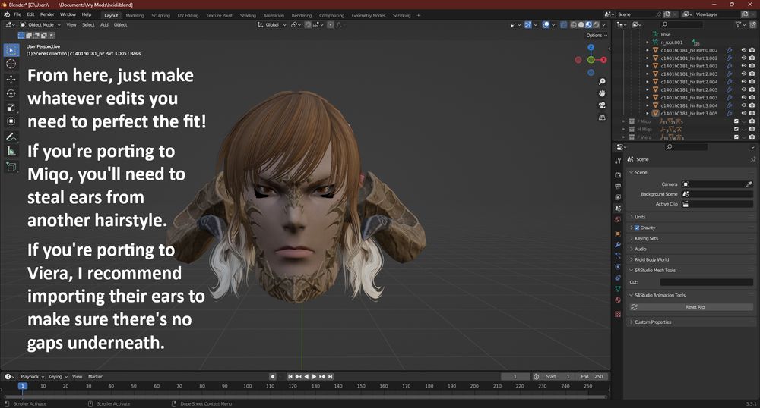Open the Material properties tab
Viewport: 760px width, 408px height.
click(x=618, y=300)
